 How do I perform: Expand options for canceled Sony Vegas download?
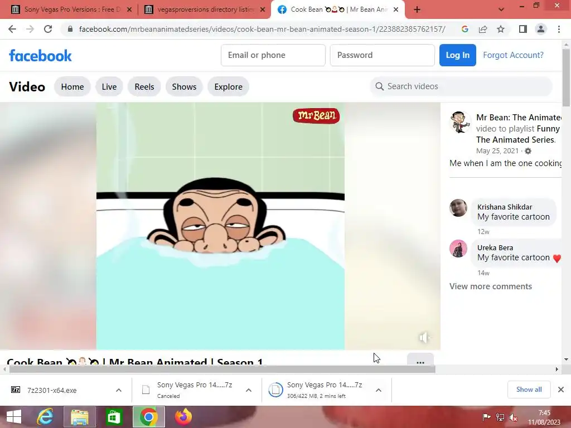pos(249,390)
